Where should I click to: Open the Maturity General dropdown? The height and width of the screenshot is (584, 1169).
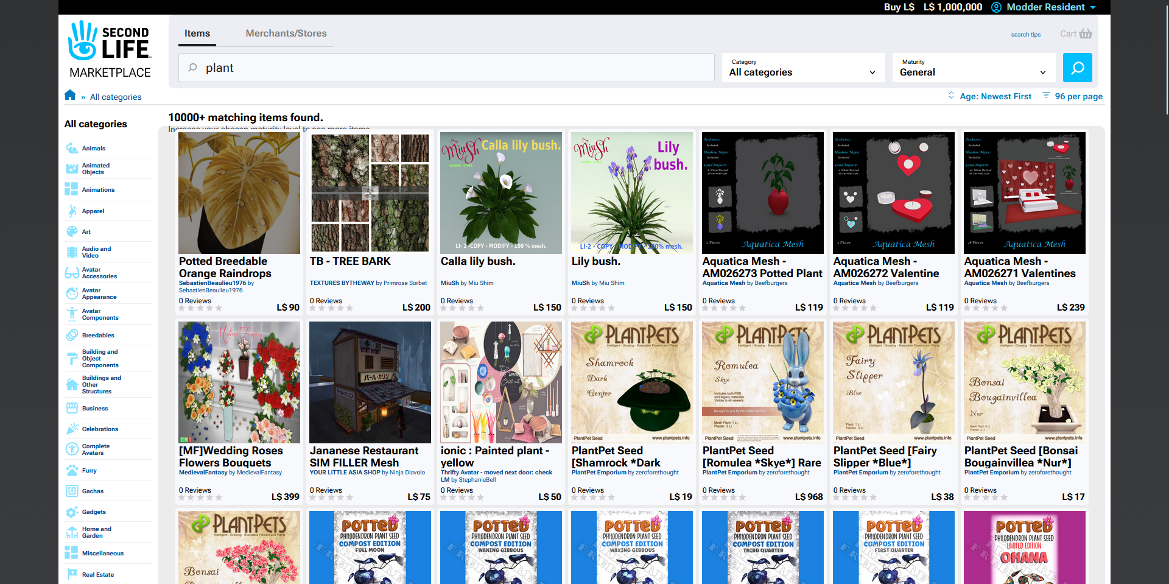tap(973, 68)
